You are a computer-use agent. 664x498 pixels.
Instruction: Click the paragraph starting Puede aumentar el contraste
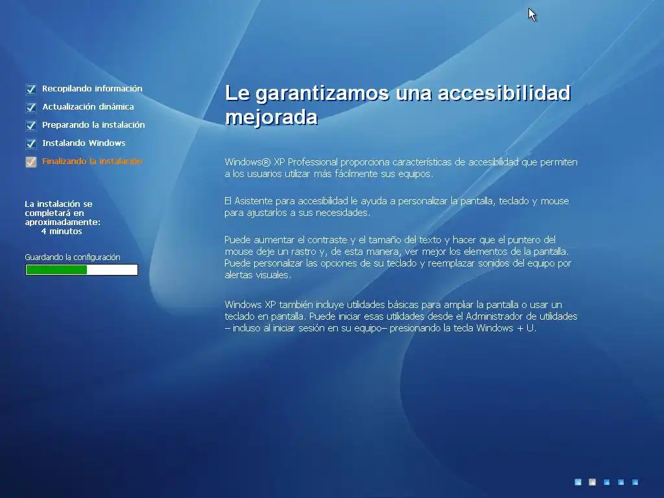click(x=398, y=257)
